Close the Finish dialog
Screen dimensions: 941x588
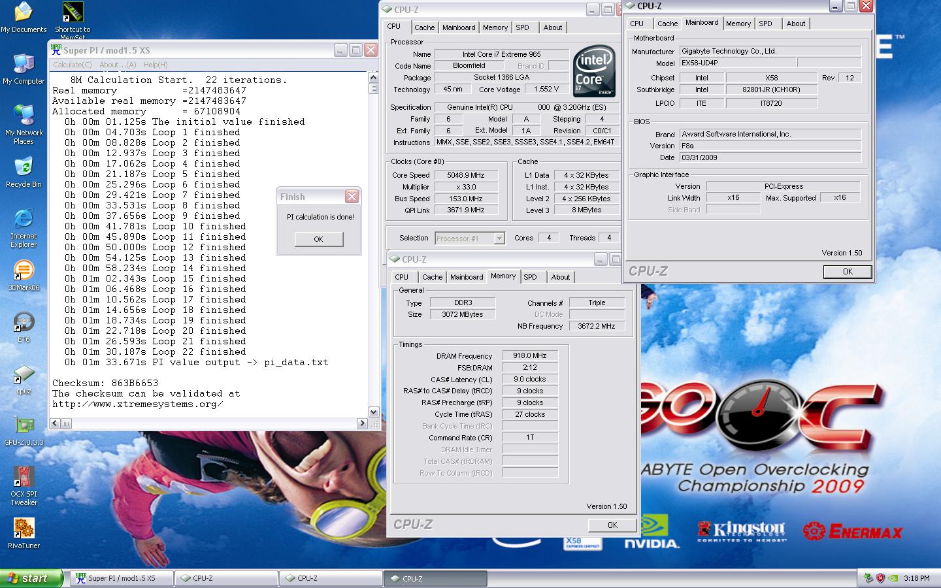(x=352, y=197)
